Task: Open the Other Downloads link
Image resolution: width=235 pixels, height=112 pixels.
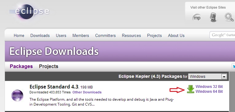Action: click(x=87, y=92)
